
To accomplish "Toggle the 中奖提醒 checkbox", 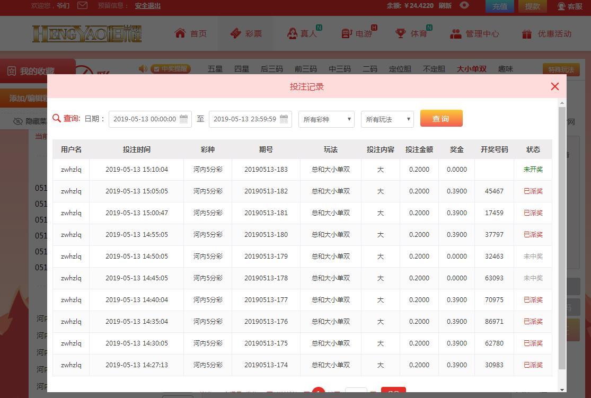I will [155, 69].
